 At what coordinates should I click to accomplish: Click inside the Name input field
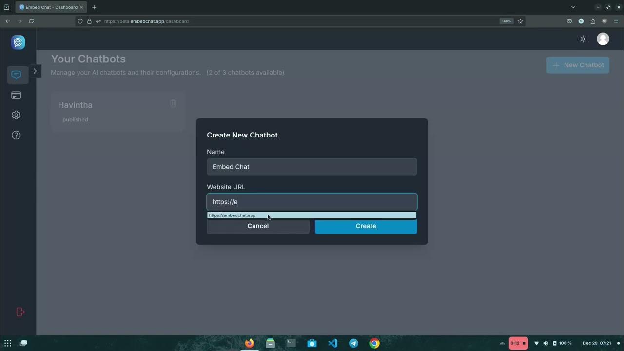[x=312, y=167]
